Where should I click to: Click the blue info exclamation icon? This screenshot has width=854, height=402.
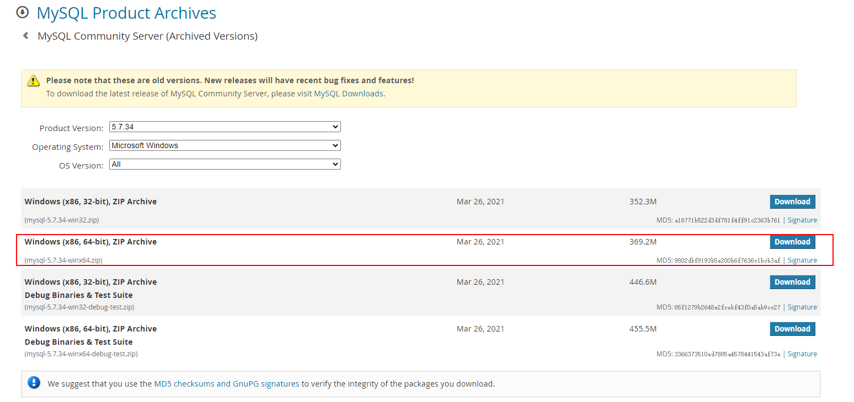34,383
